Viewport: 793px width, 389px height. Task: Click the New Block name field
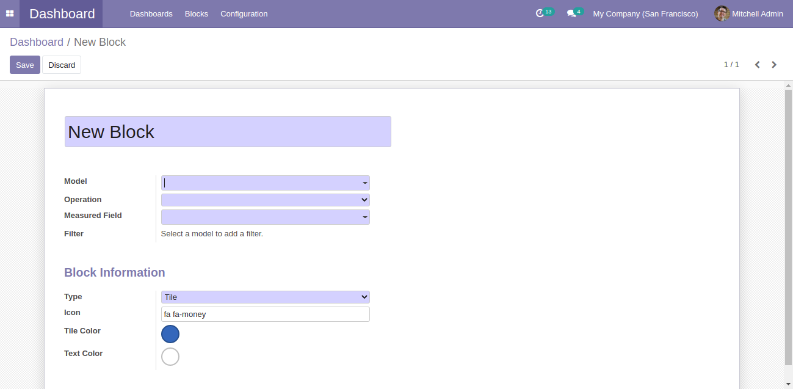[x=228, y=132]
